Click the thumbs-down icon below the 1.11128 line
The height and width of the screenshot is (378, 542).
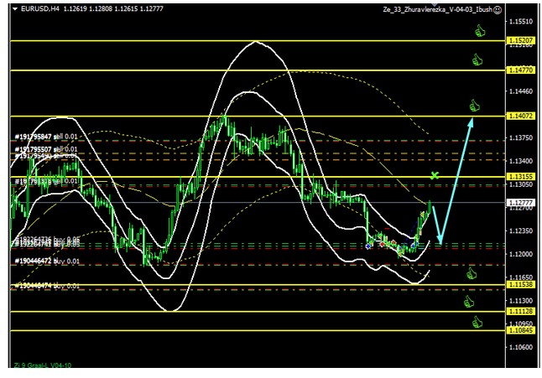(477, 321)
